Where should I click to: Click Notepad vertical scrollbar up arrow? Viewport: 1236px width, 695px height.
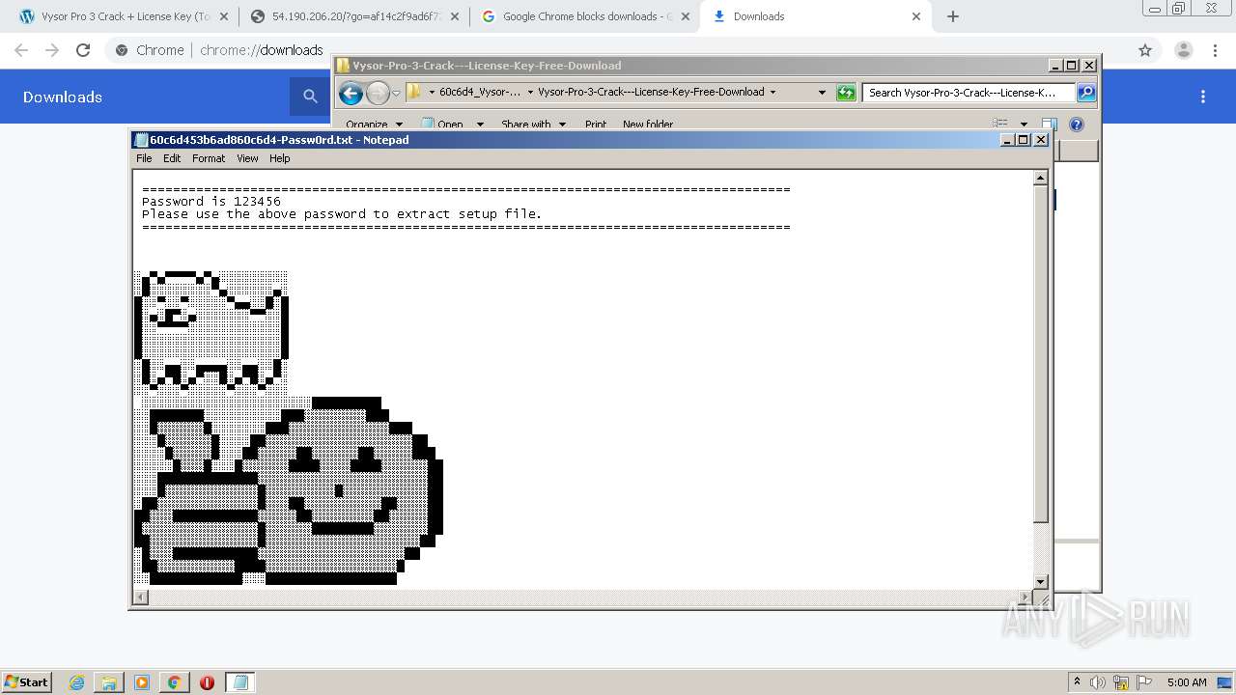coord(1041,178)
